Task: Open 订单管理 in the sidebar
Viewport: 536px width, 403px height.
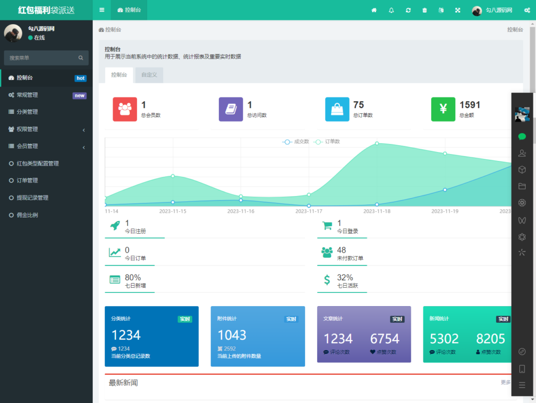Action: [x=27, y=180]
